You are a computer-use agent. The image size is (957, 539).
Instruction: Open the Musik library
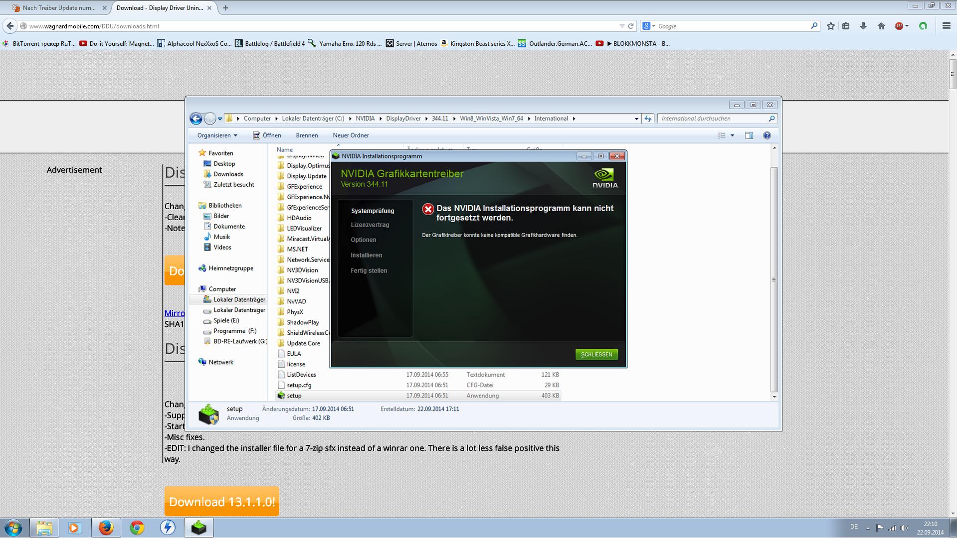pyautogui.click(x=221, y=237)
